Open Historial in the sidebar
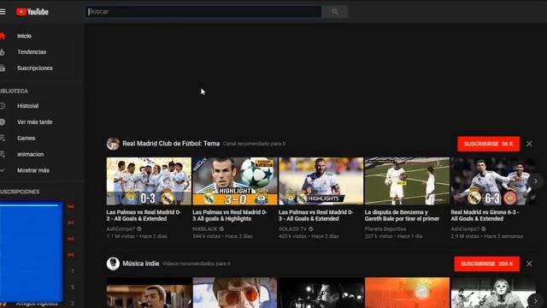This screenshot has height=308, width=547. click(28, 106)
